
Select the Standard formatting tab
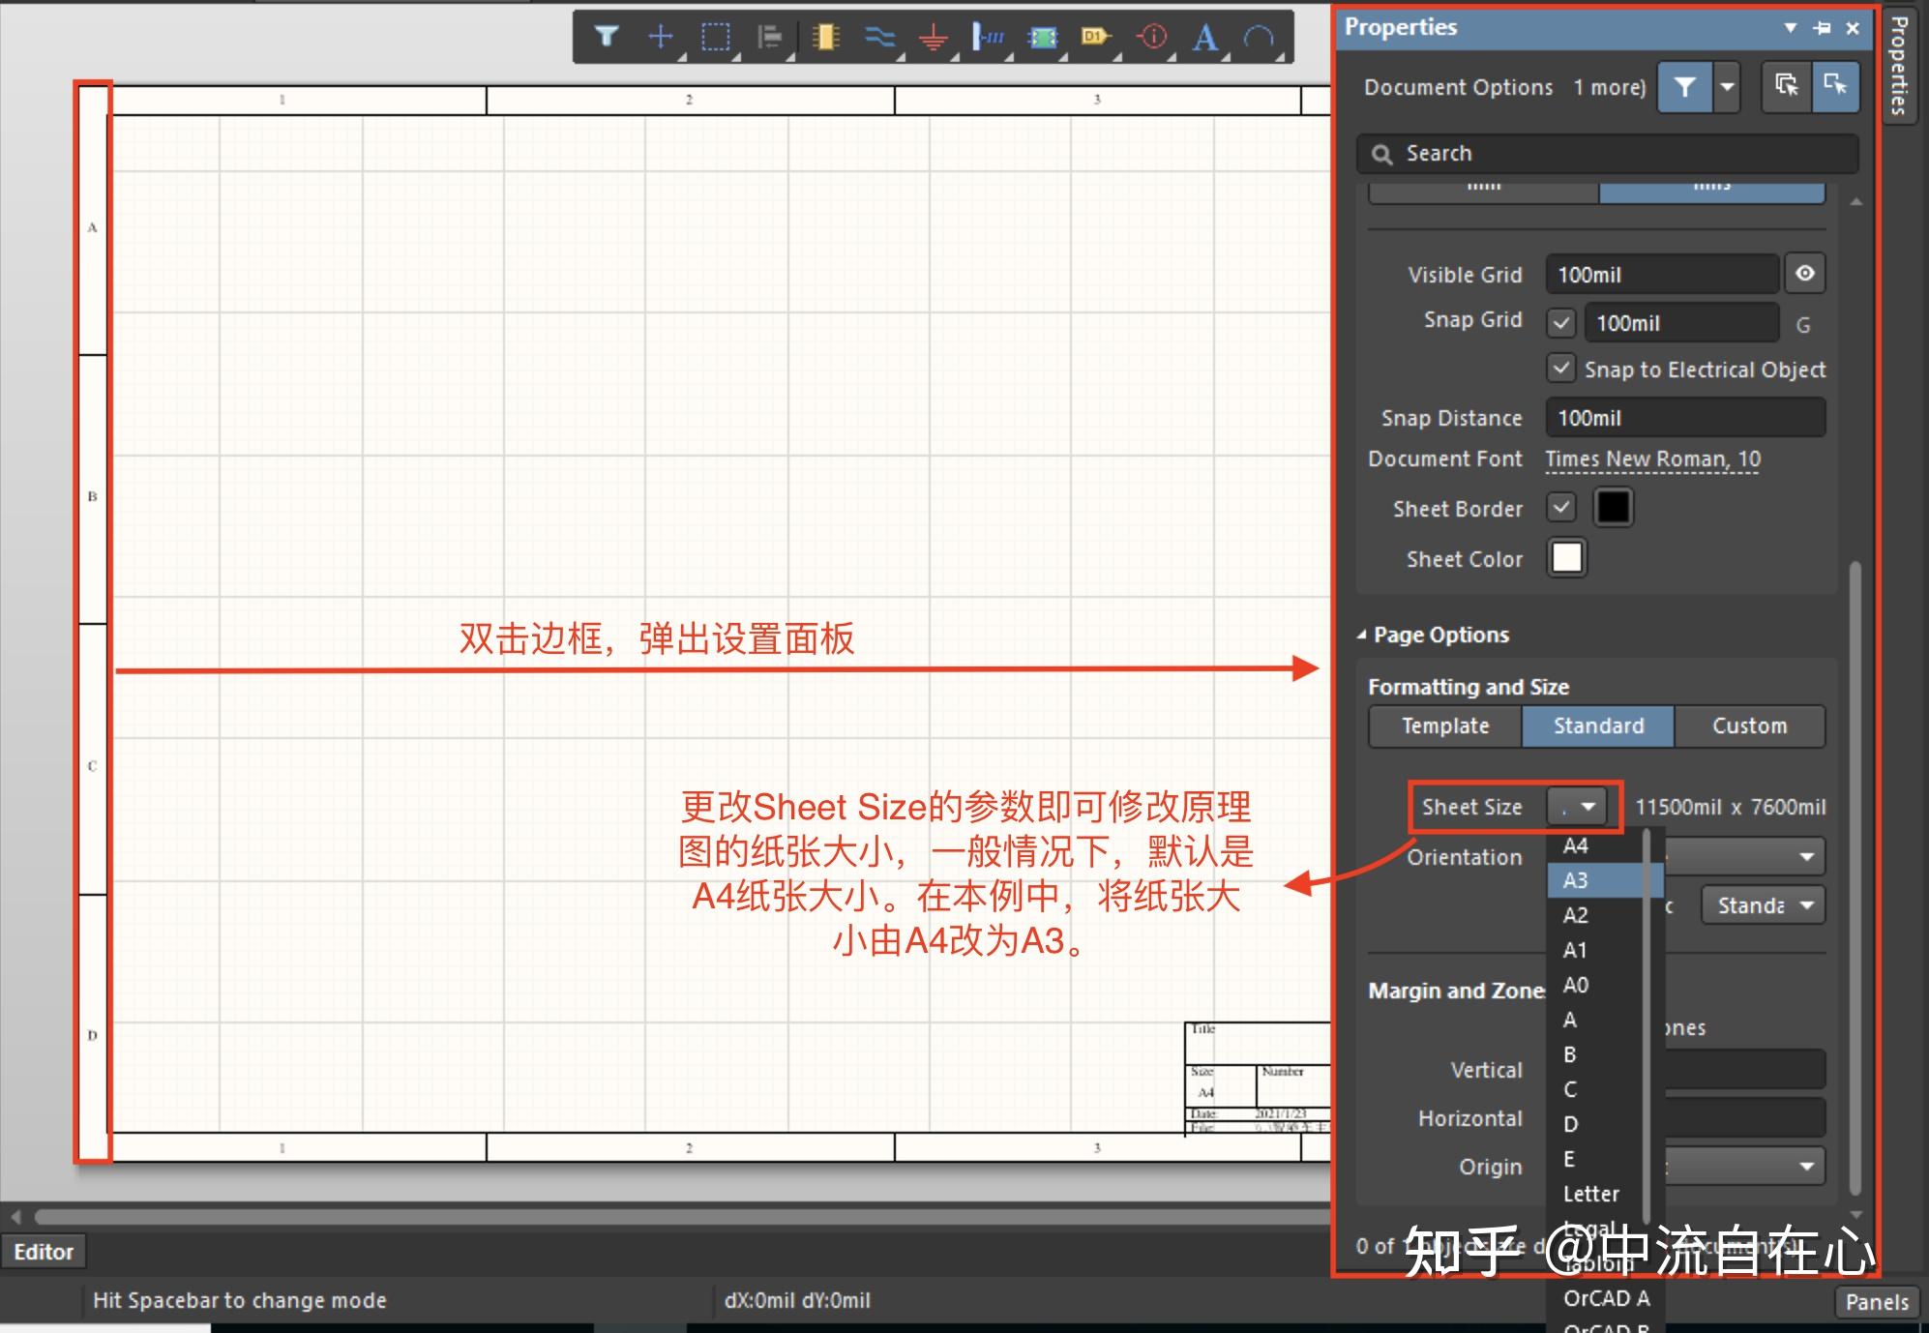[1598, 726]
